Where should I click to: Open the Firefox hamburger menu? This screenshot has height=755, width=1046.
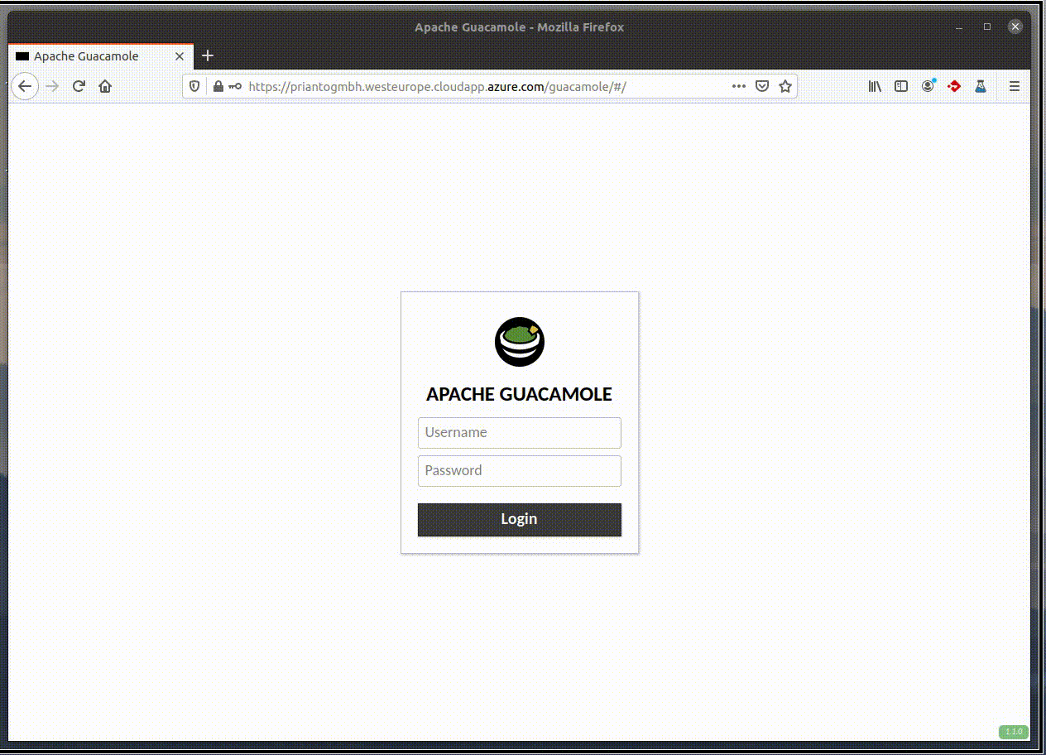(x=1015, y=86)
